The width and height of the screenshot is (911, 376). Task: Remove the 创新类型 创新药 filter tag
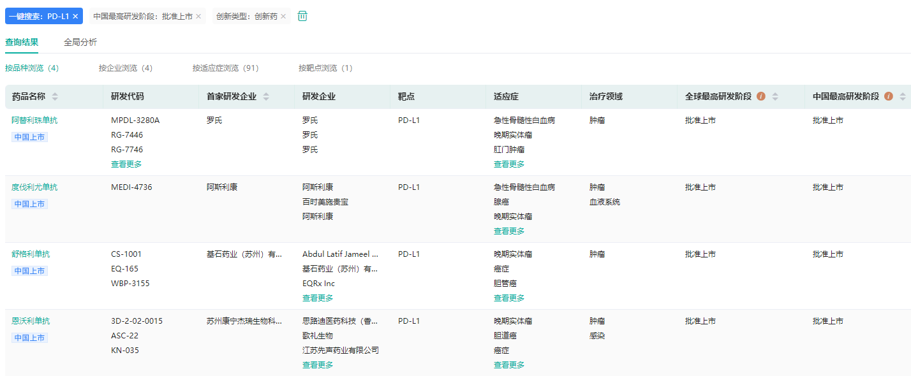[283, 16]
